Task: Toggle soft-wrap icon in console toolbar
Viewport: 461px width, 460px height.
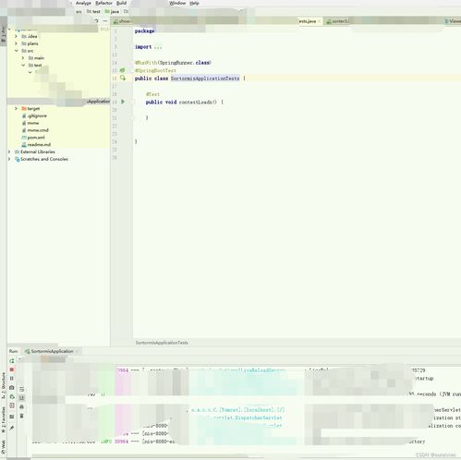Action: tap(21, 389)
